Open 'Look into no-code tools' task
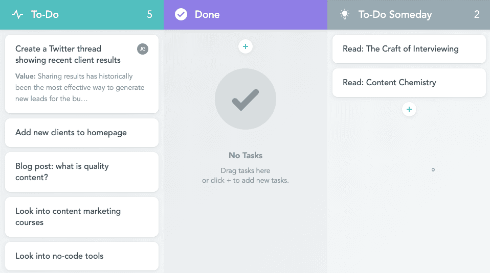This screenshot has width=490, height=273. click(x=59, y=256)
